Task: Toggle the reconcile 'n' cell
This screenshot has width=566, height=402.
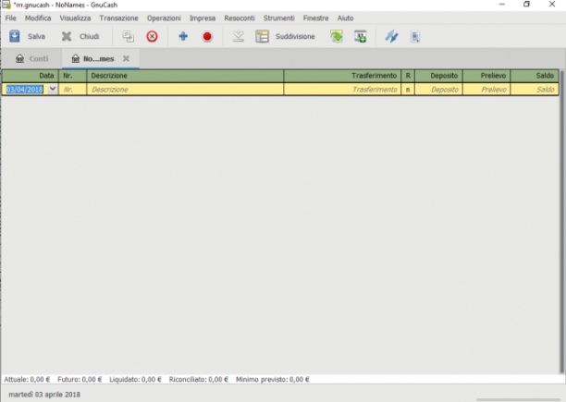Action: click(x=408, y=90)
